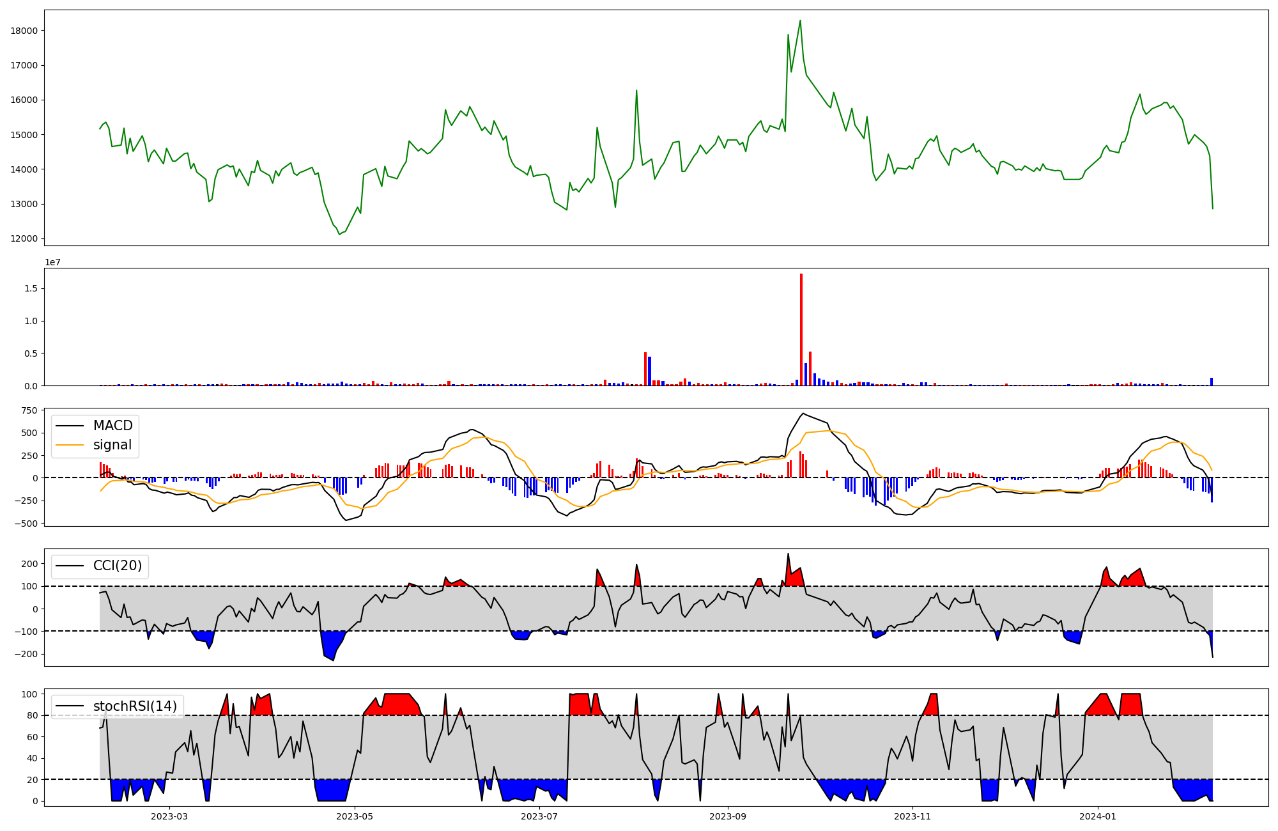The height and width of the screenshot is (831, 1278).
Task: Click the 0.5 volume axis tick label
Action: pos(31,353)
